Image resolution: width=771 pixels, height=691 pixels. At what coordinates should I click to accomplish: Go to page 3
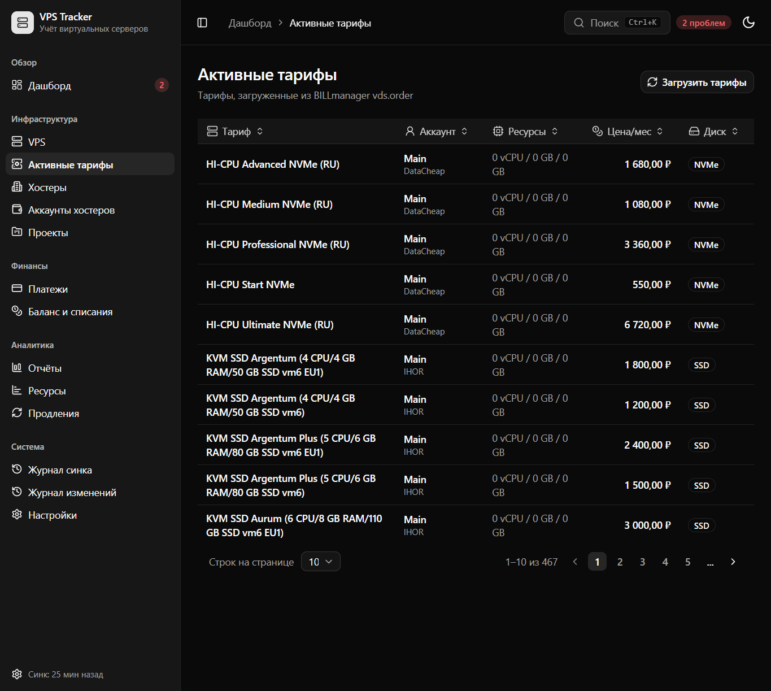(643, 562)
